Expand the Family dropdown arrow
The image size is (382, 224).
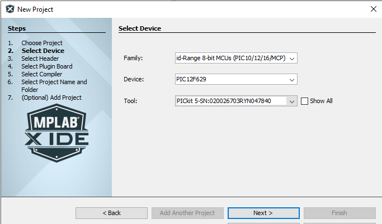pos(292,58)
